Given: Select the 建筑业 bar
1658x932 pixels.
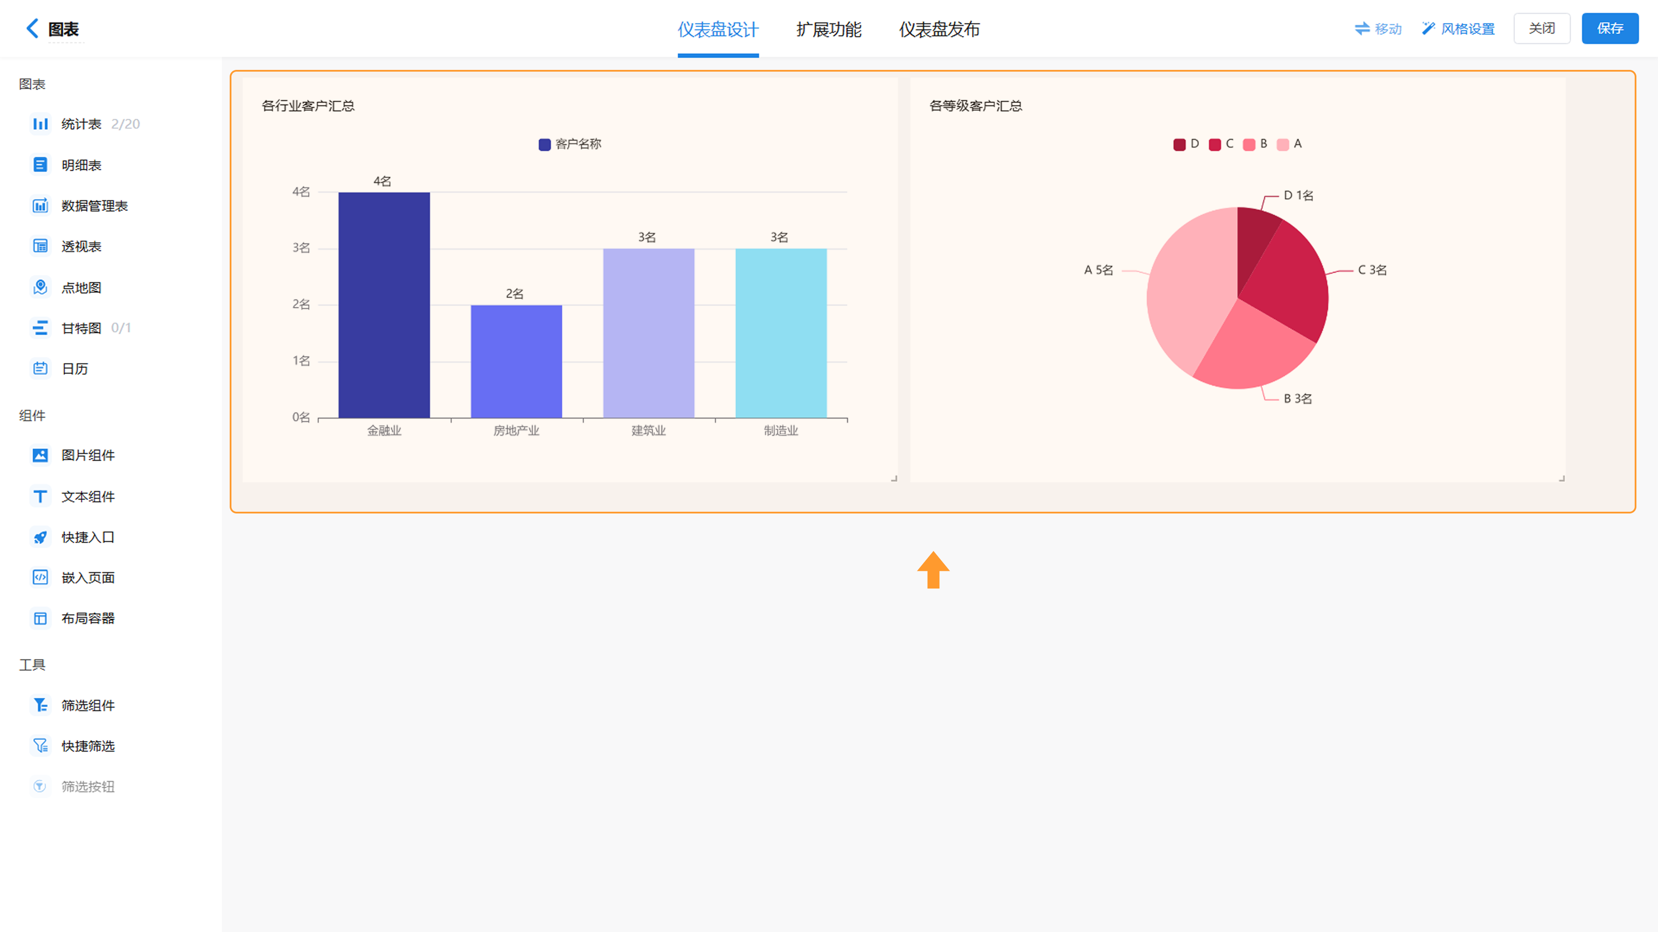Looking at the screenshot, I should coord(649,333).
